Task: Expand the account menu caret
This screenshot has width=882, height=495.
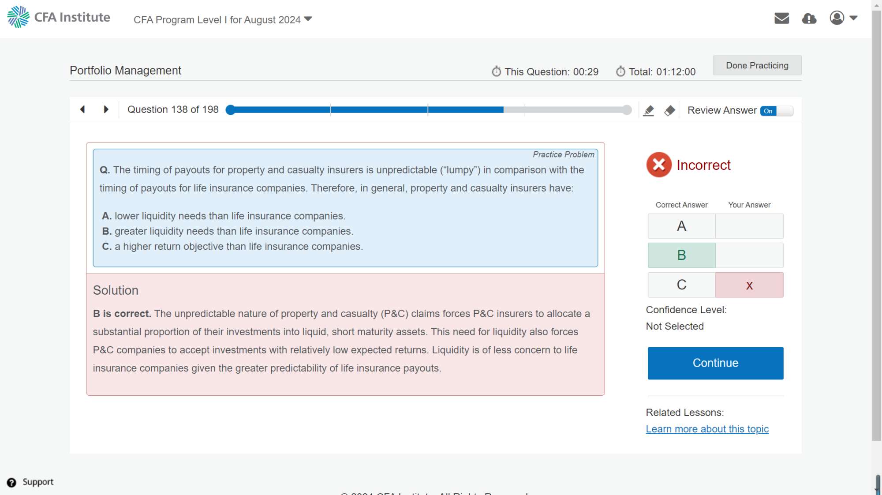Action: click(853, 18)
